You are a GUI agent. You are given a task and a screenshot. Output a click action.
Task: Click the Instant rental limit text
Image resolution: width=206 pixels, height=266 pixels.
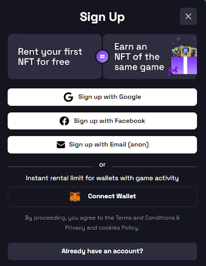click(x=102, y=178)
